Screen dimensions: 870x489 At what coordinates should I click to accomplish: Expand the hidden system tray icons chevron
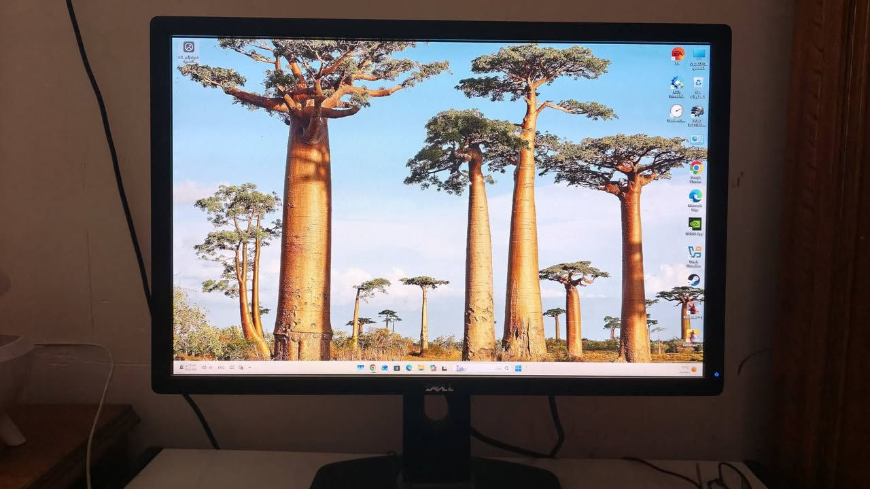tap(249, 367)
